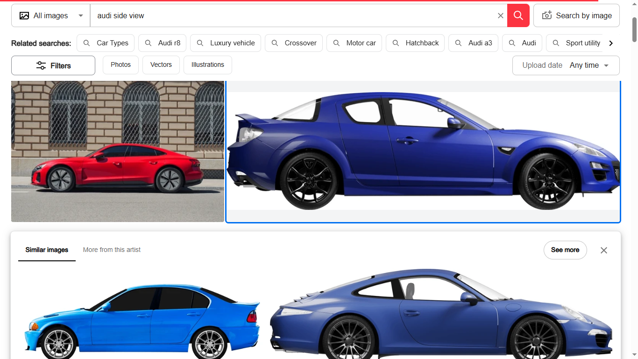Open the red Audi street photo thumbnail
Image resolution: width=638 pixels, height=359 pixels.
pyautogui.click(x=118, y=151)
